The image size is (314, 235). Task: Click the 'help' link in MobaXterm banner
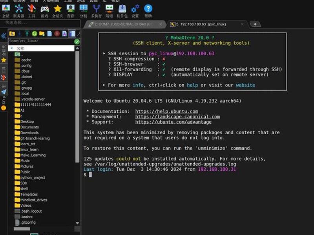[x=192, y=85]
